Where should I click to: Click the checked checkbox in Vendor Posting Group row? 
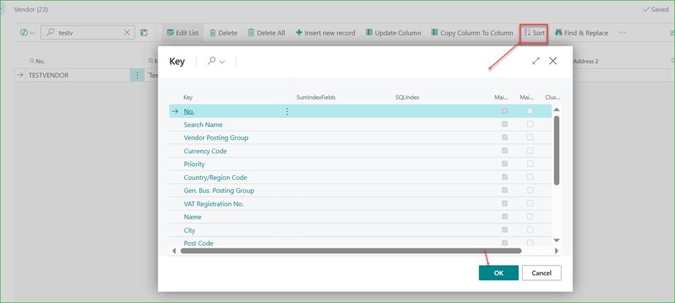(x=505, y=138)
